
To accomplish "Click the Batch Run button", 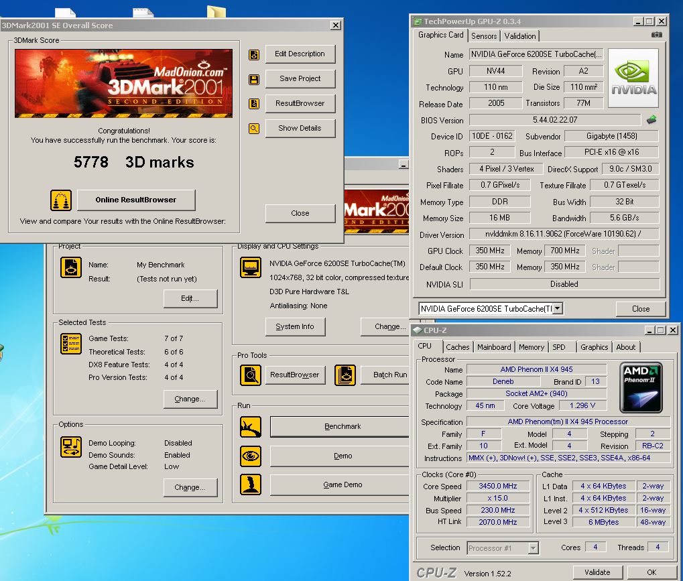I will [385, 375].
